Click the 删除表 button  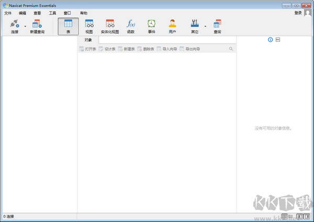pos(145,49)
